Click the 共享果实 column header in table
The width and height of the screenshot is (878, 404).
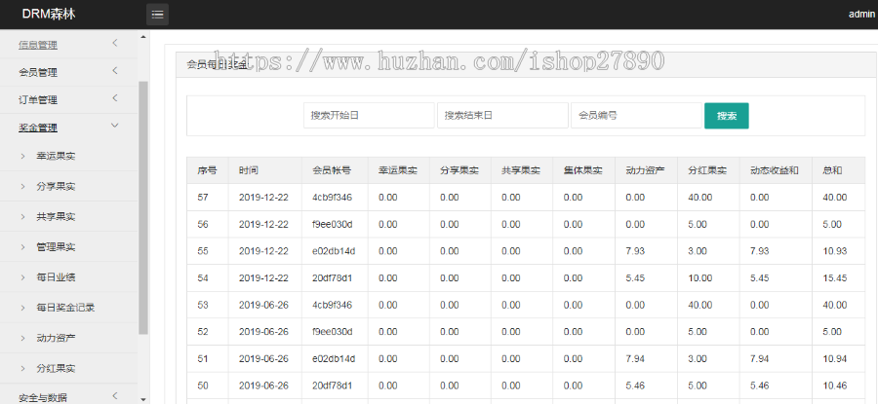click(521, 170)
